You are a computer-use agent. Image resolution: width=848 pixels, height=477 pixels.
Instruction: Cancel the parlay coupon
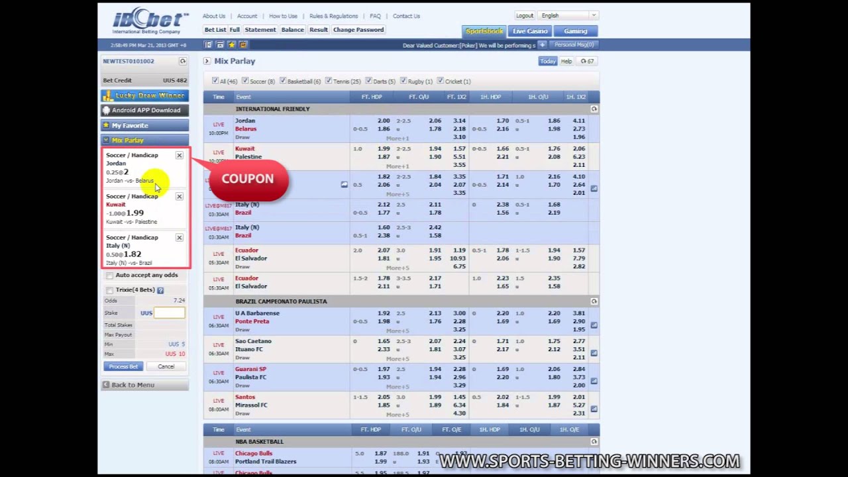pyautogui.click(x=166, y=366)
